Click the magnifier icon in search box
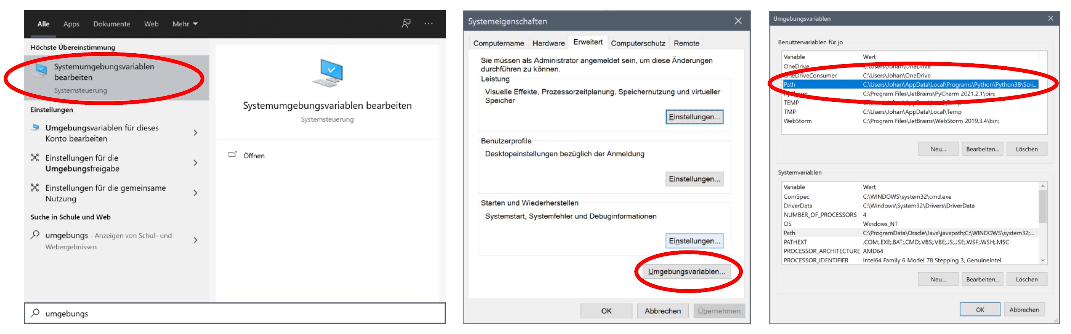The height and width of the screenshot is (334, 1071). (x=36, y=313)
